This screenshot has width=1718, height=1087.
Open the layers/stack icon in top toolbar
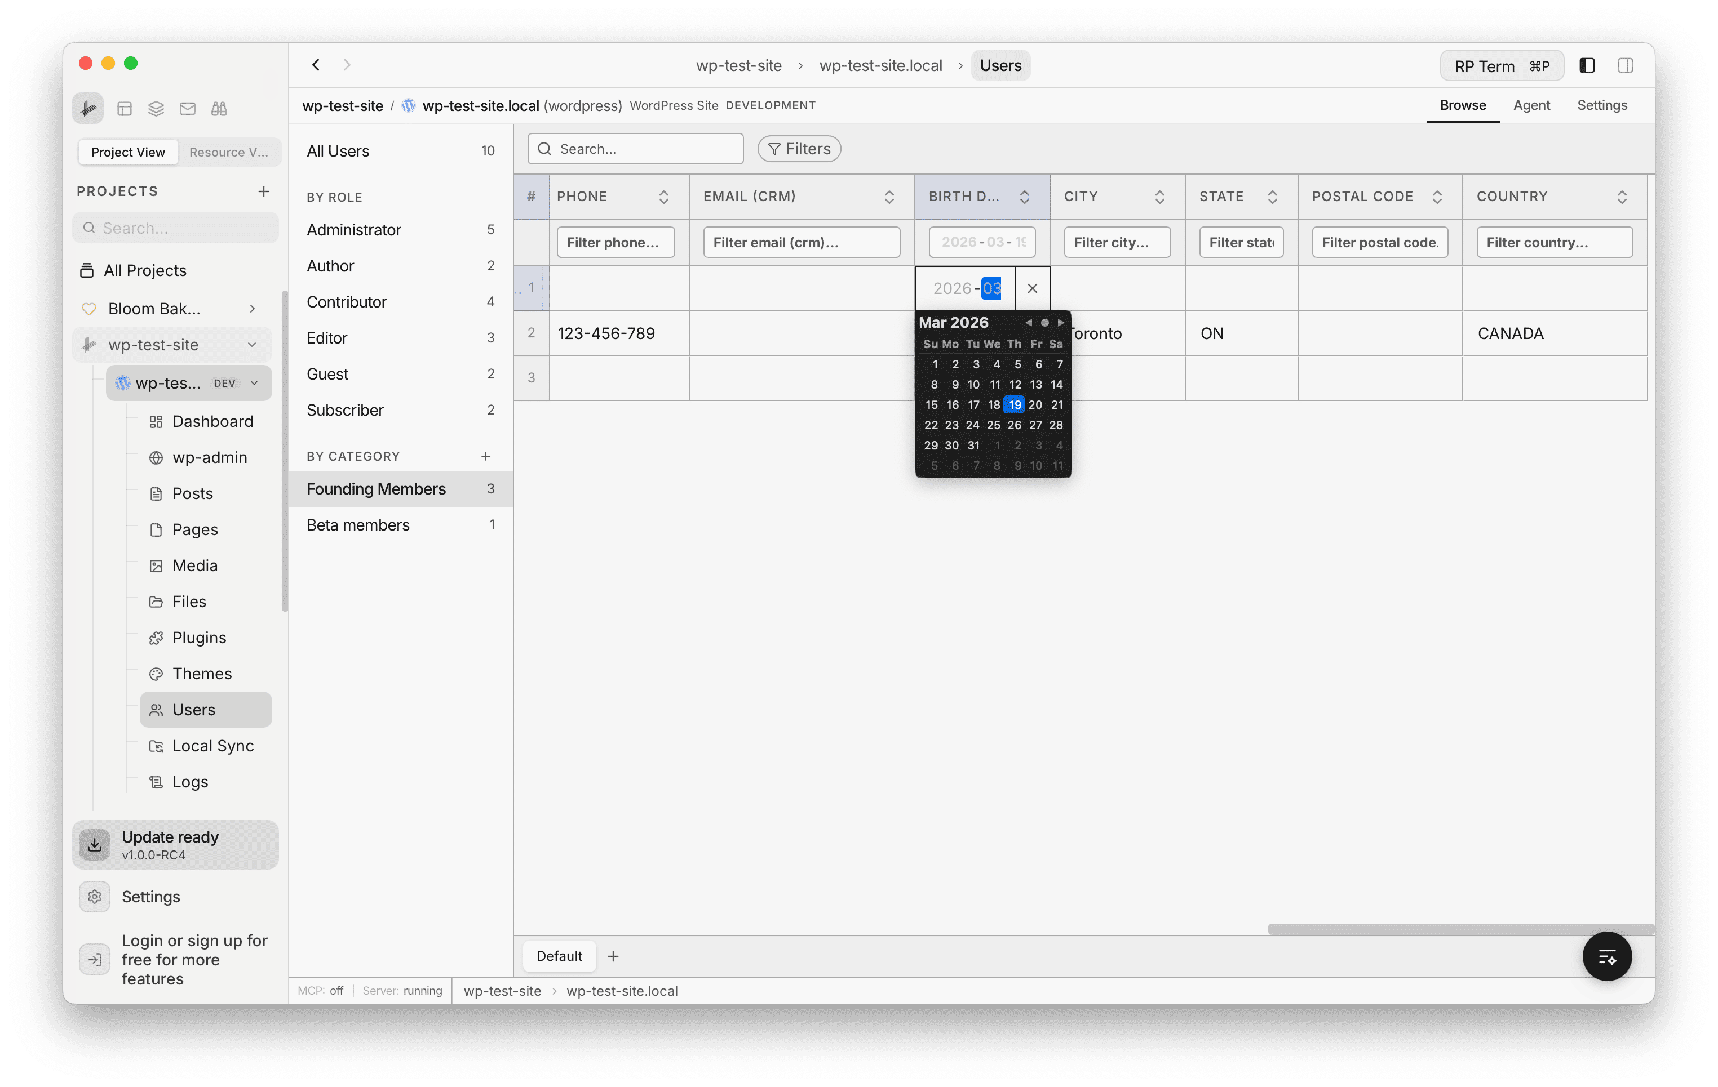(156, 108)
